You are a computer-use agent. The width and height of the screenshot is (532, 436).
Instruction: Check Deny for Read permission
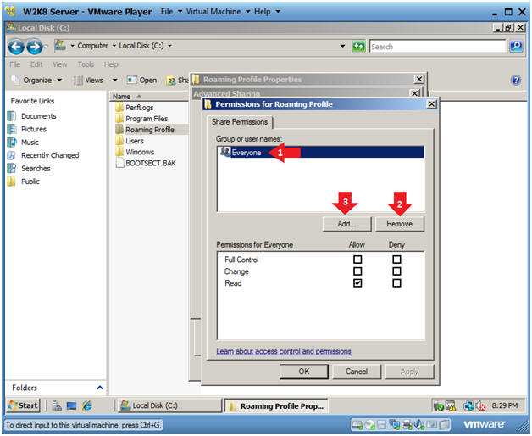[x=396, y=283]
